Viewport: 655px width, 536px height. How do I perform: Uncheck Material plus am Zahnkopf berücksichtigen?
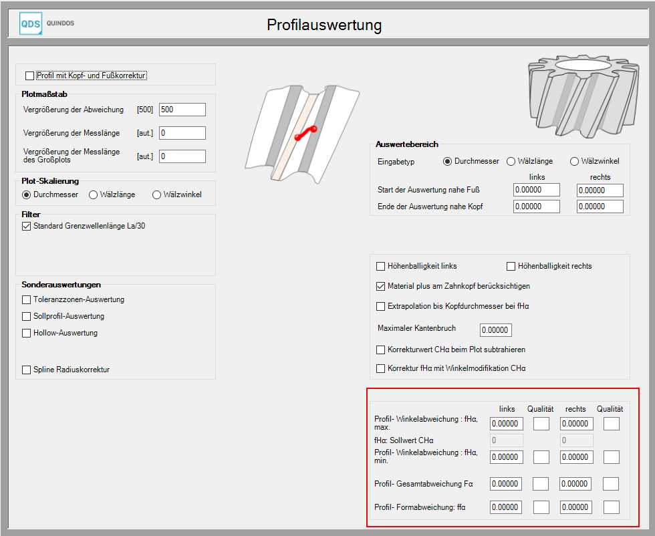coord(380,286)
